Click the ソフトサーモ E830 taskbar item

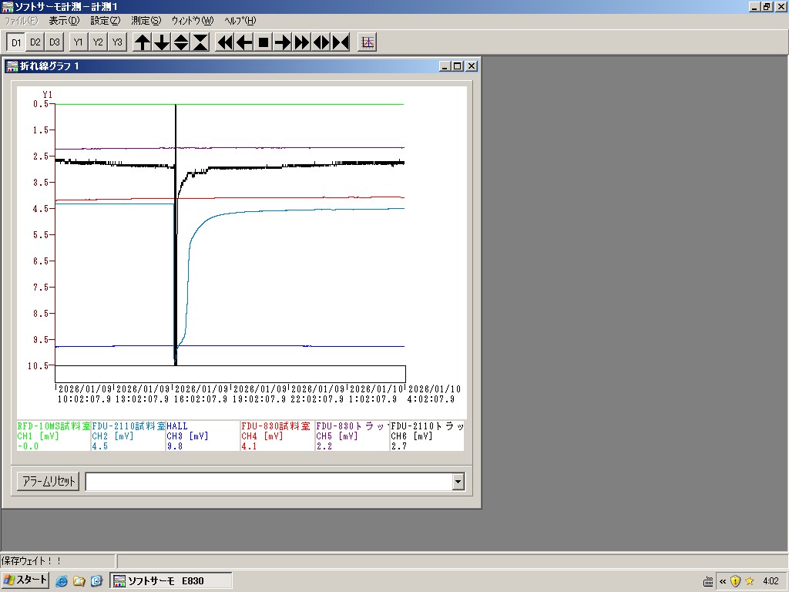click(x=171, y=580)
